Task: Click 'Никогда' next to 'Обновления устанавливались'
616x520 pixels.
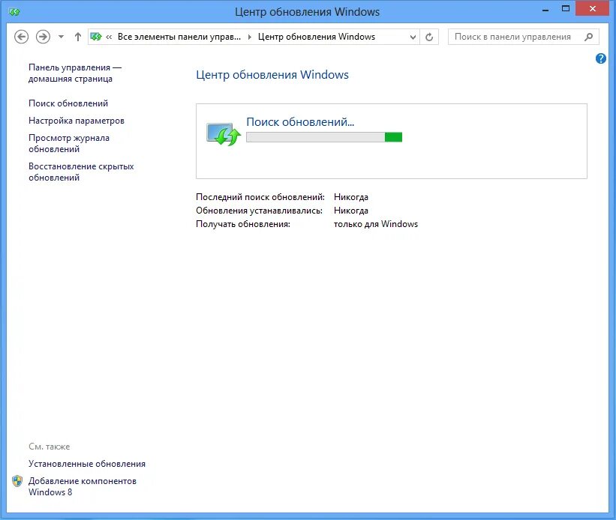Action: pos(351,211)
